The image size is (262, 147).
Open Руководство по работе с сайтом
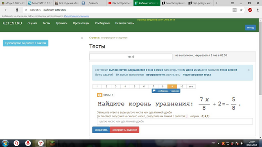(25, 43)
